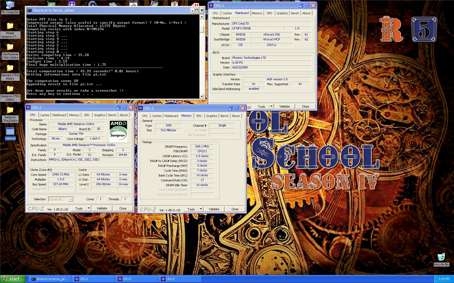This screenshot has width=454, height=283.
Task: Open the Clawhammer (754) 3400+ folder
Action: pos(10,51)
